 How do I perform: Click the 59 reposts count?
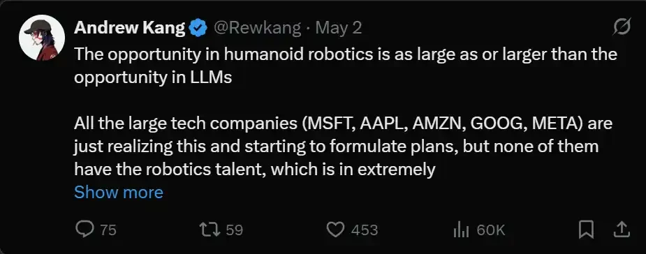pos(235,230)
